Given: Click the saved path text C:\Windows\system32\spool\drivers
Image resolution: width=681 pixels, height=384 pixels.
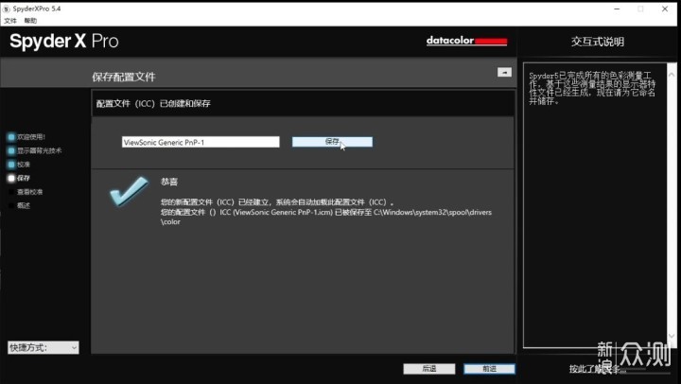Looking at the screenshot, I should [x=432, y=213].
